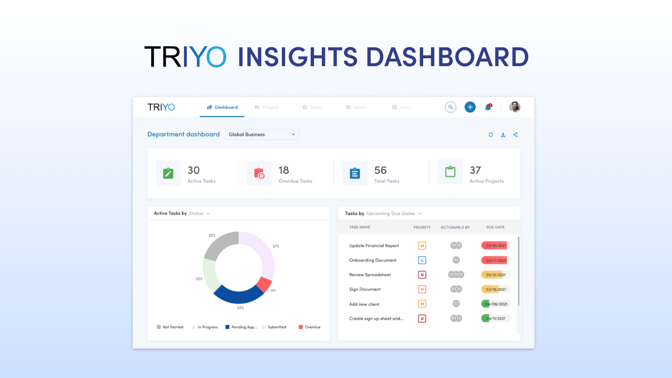The width and height of the screenshot is (672, 378).
Task: Click the assignee avatar for Add new client
Action: (x=456, y=303)
